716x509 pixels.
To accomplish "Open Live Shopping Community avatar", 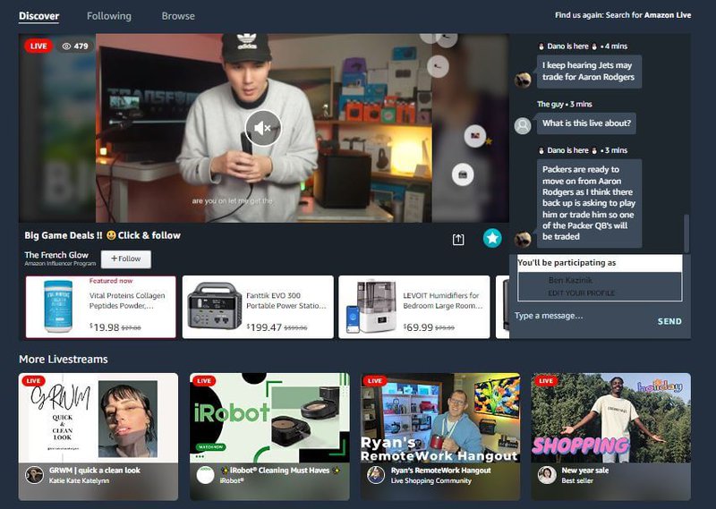I will [376, 475].
